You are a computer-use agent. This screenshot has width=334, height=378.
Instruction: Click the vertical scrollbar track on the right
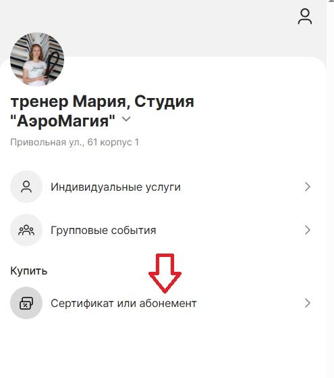click(x=331, y=191)
